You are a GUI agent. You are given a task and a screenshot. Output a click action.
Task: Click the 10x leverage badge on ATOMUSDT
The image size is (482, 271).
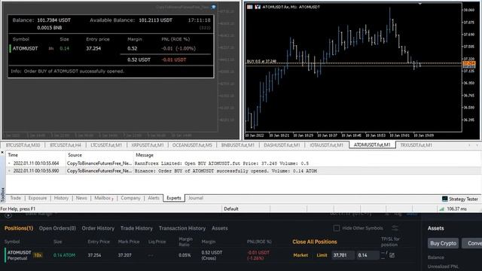click(x=38, y=255)
